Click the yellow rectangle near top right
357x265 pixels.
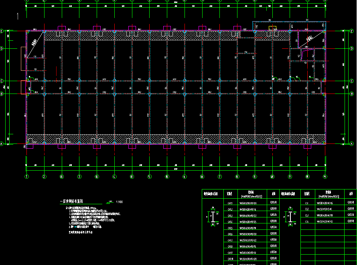coord(273,28)
